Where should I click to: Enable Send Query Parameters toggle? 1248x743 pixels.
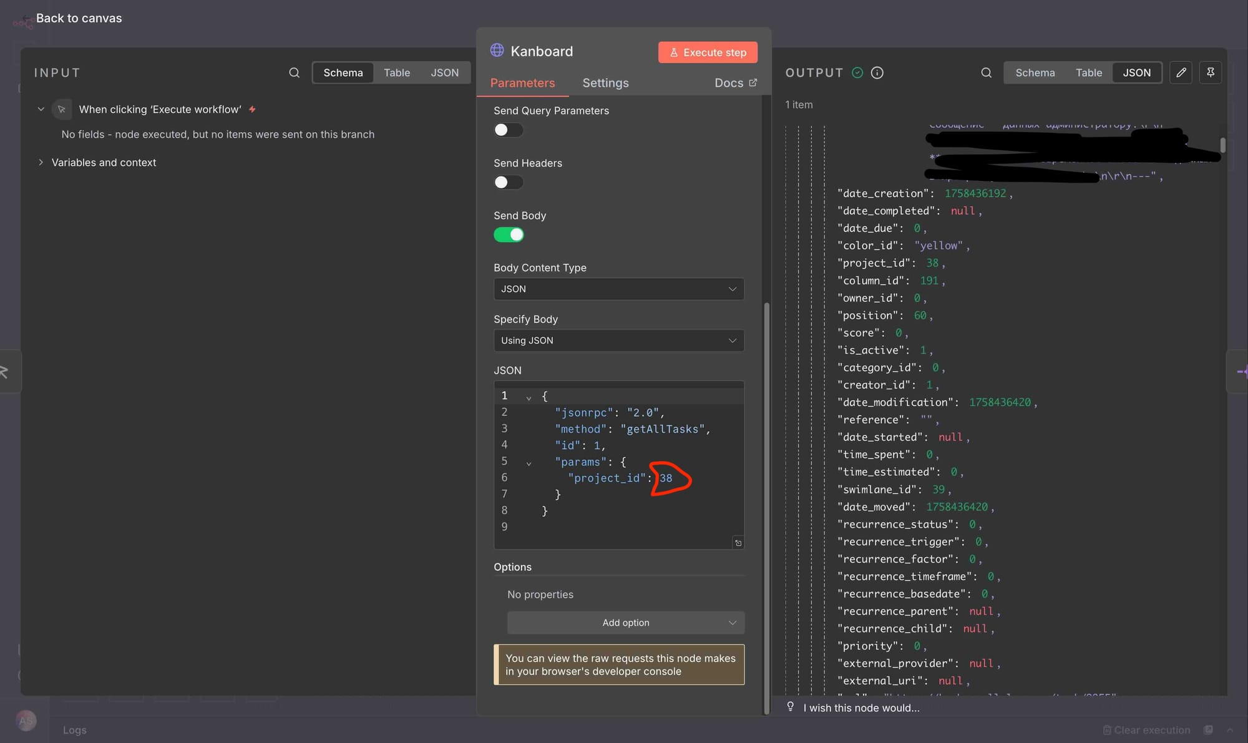point(508,130)
